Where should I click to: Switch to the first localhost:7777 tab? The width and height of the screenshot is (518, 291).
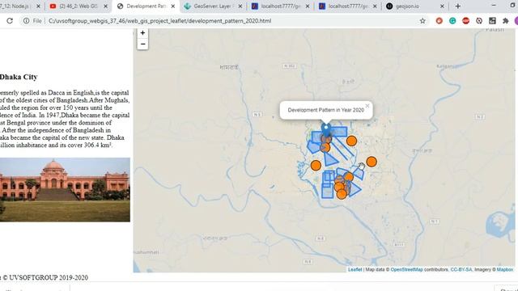[281, 6]
